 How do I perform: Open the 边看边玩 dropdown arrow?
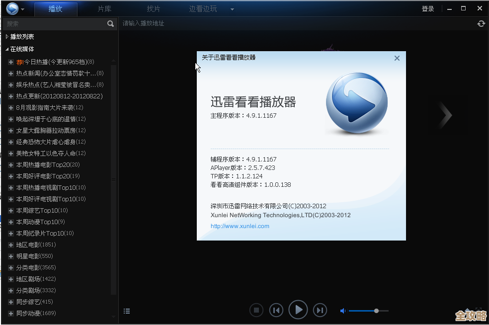[x=232, y=8]
